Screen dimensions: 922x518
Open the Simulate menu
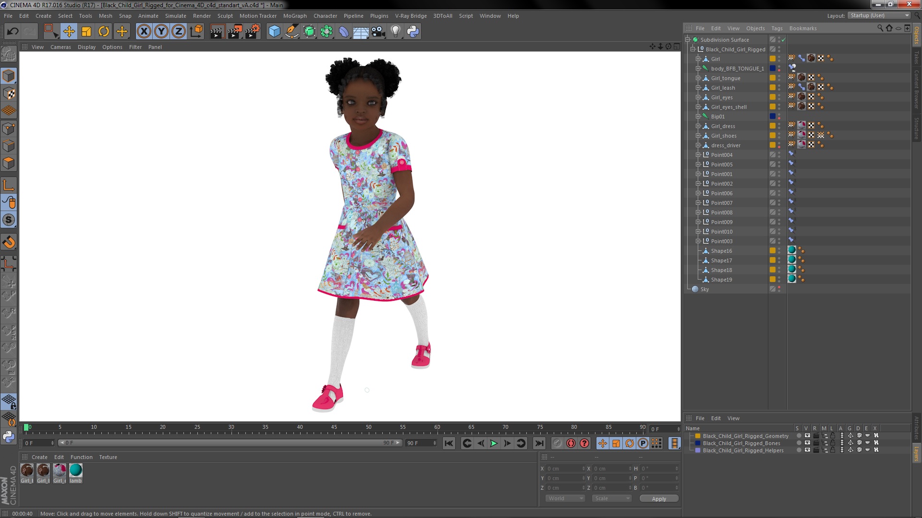(175, 15)
